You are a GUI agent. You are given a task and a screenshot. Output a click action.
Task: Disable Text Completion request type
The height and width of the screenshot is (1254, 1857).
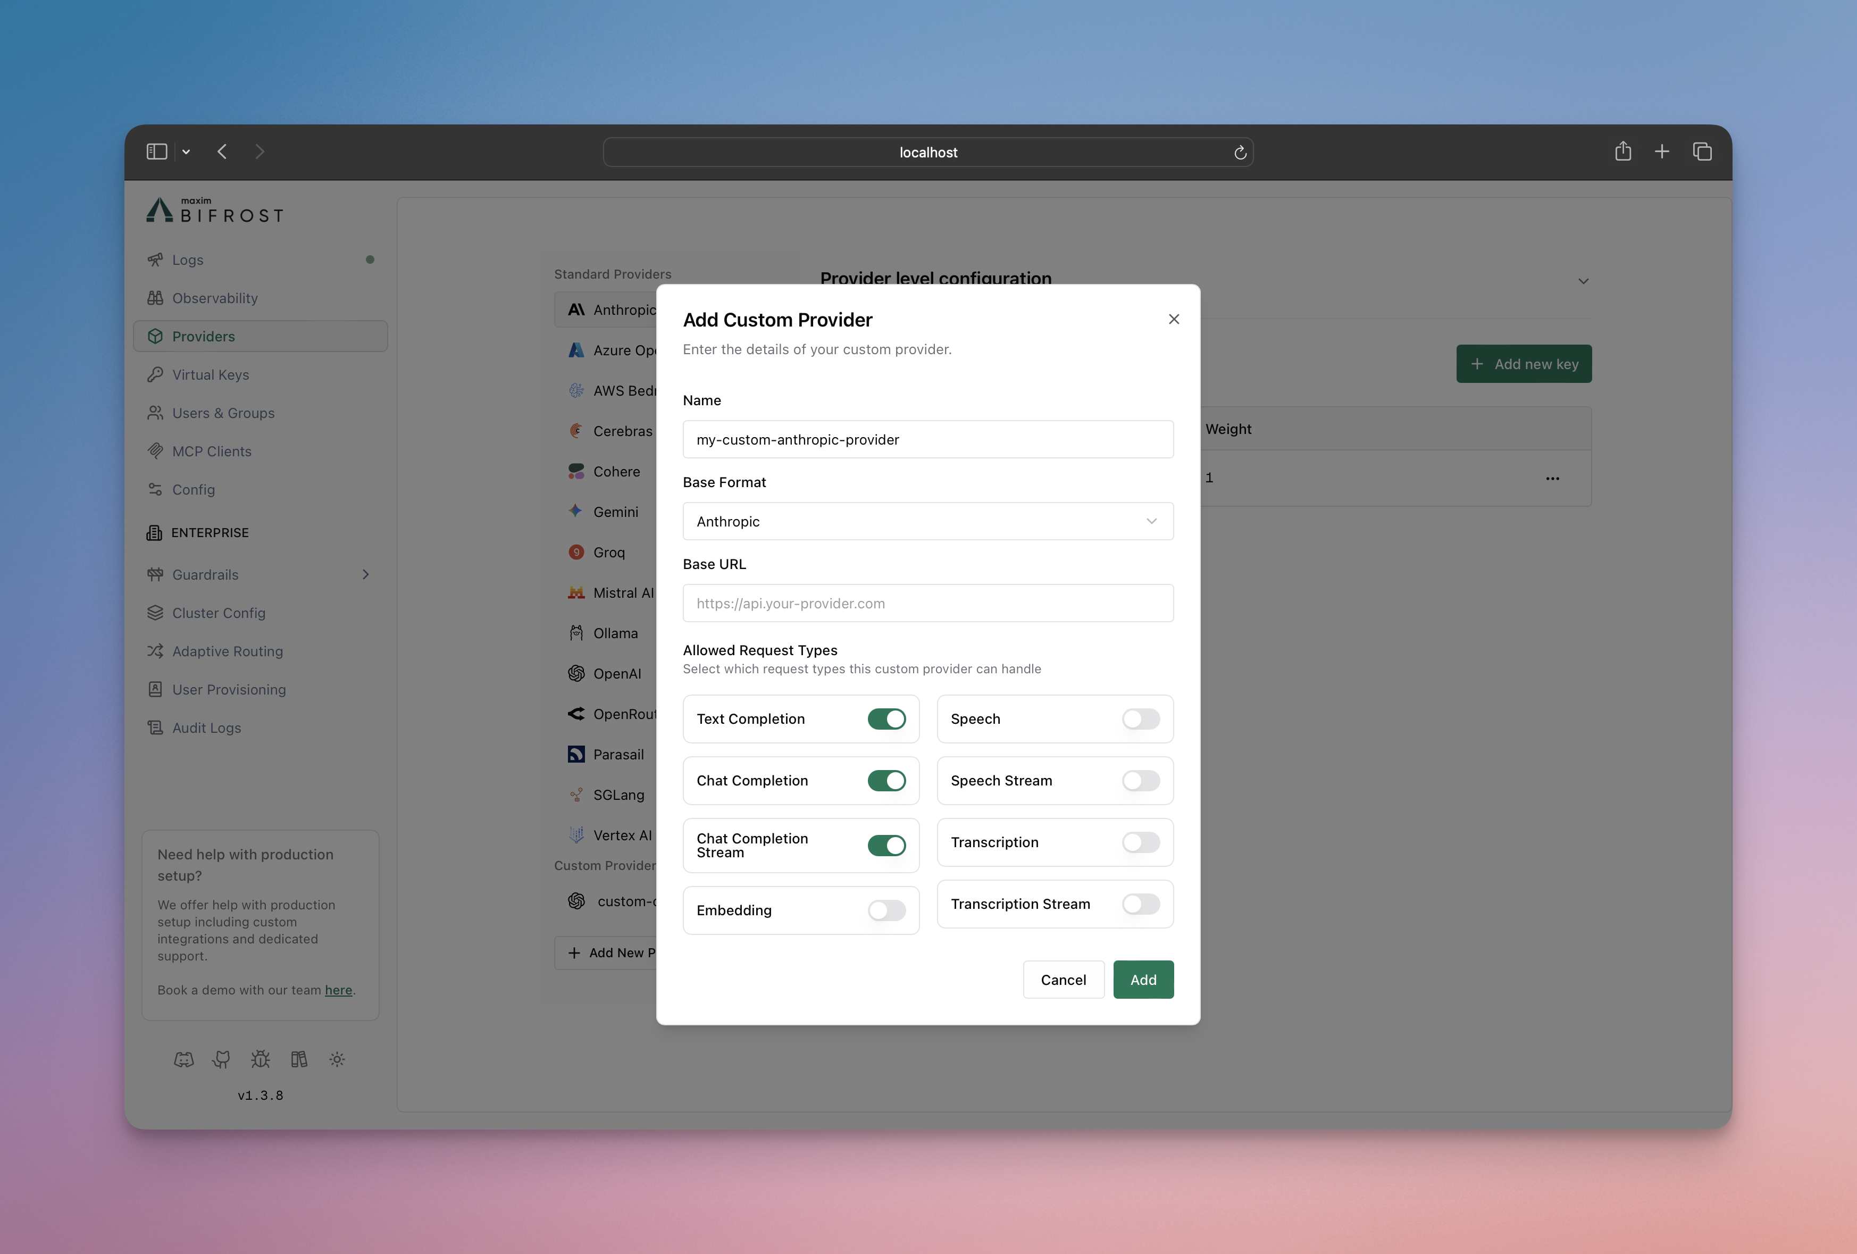(x=887, y=718)
